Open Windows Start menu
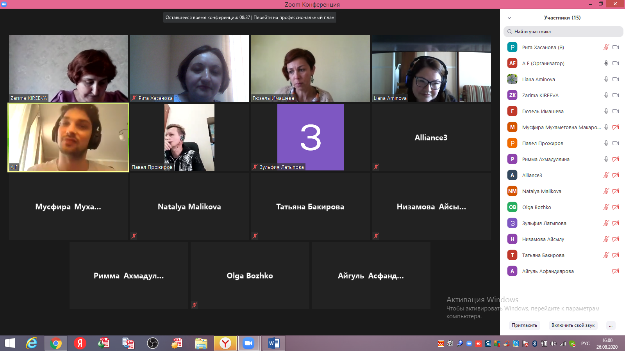Screen dimensions: 625x351 (10, 343)
